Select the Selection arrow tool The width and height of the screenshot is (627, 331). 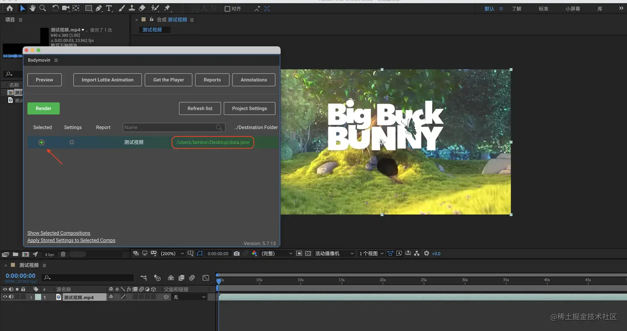tap(23, 8)
